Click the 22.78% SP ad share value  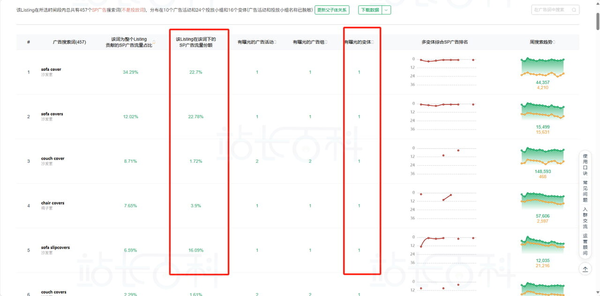pyautogui.click(x=196, y=117)
